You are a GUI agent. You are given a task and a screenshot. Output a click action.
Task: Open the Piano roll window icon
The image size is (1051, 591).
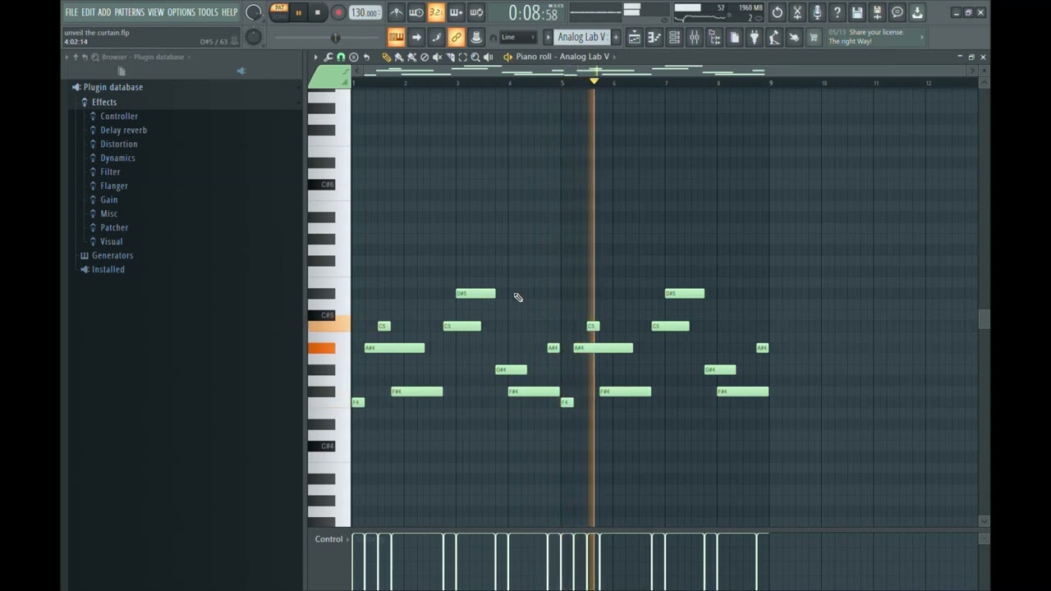654,37
